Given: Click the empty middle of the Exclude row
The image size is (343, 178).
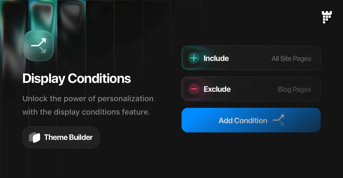Looking at the screenshot, I should point(253,89).
